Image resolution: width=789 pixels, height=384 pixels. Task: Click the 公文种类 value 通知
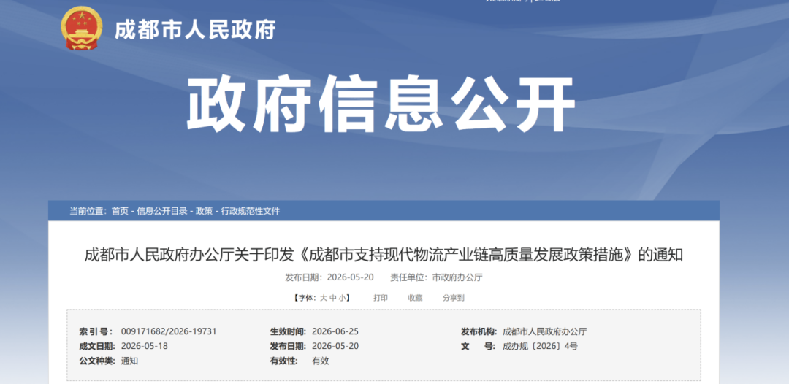129,361
